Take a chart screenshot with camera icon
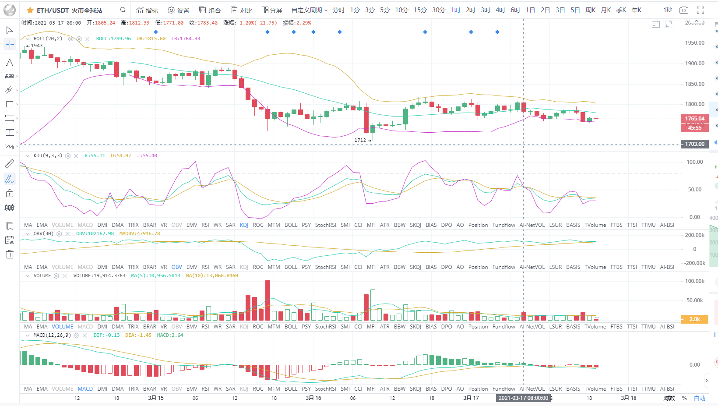This screenshot has height=406, width=718. [x=683, y=10]
